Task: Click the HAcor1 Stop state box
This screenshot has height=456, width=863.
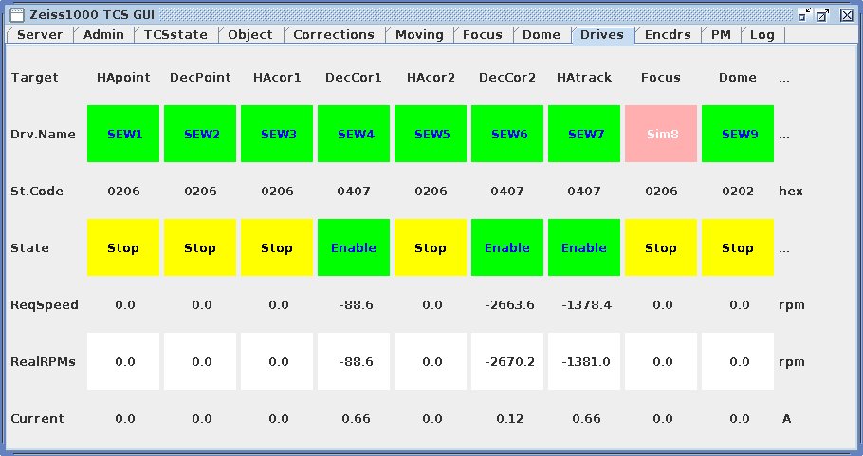Action: click(x=277, y=247)
